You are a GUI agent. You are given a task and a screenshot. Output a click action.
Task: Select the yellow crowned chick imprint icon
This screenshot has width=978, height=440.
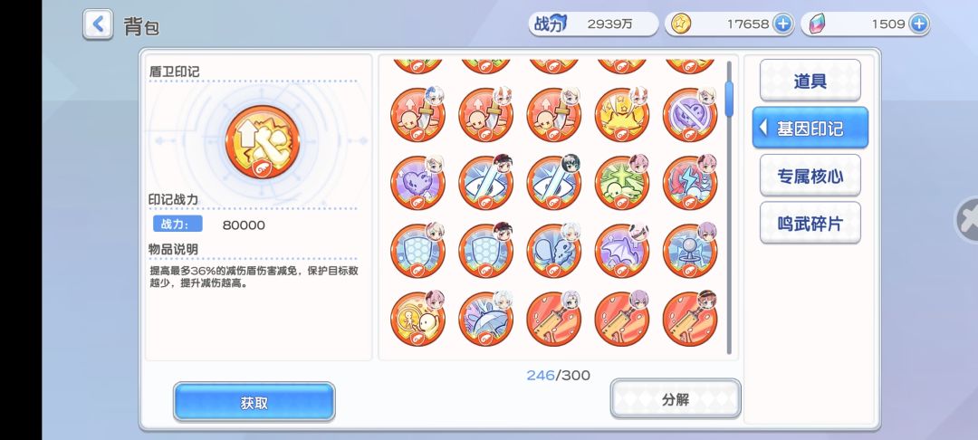pos(622,115)
